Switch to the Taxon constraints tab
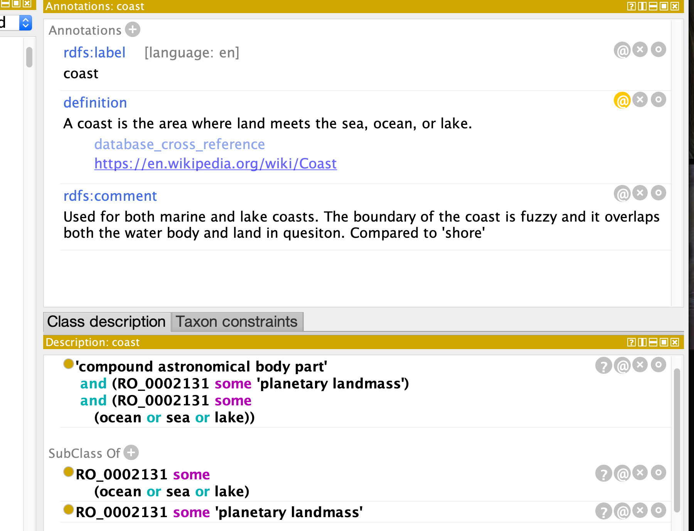This screenshot has width=694, height=531. [x=237, y=322]
